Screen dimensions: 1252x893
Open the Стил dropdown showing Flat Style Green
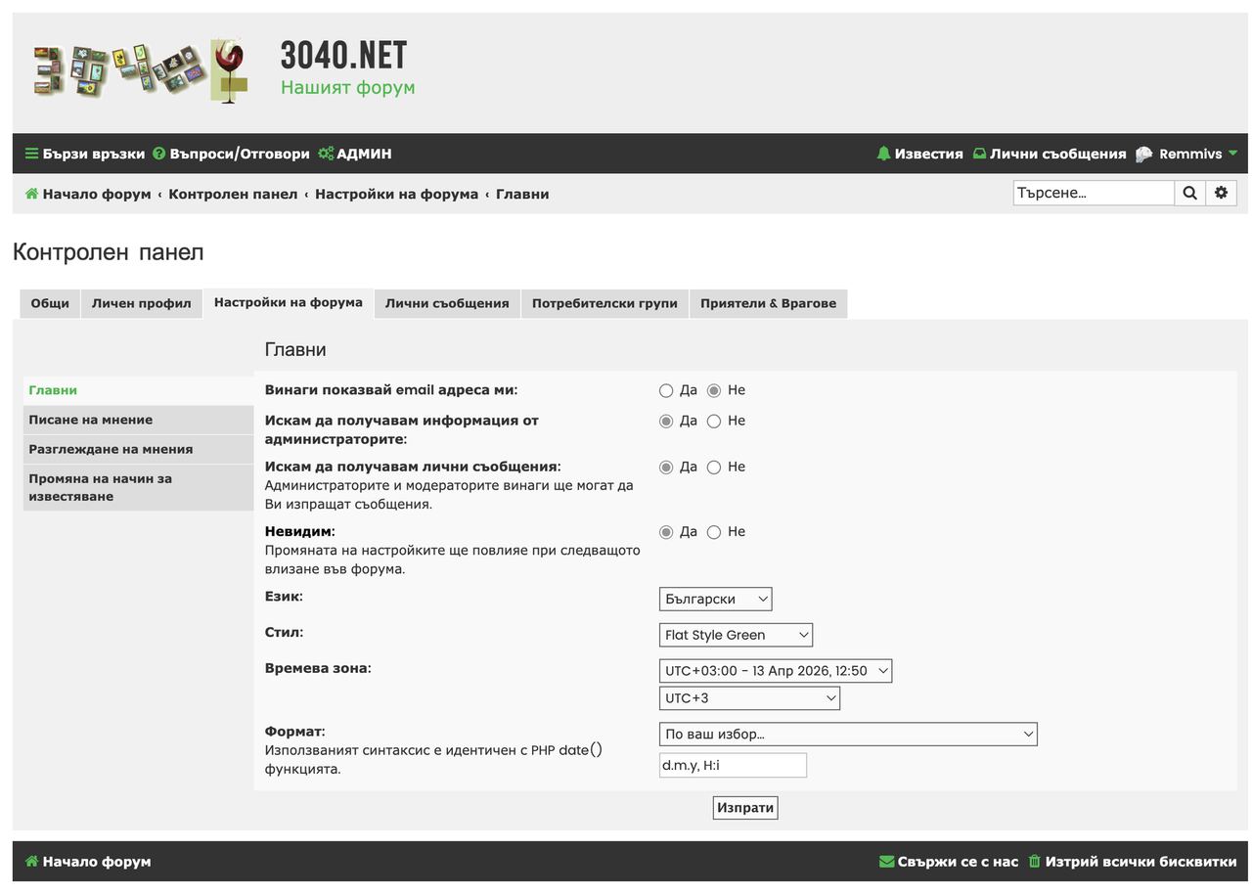(736, 635)
